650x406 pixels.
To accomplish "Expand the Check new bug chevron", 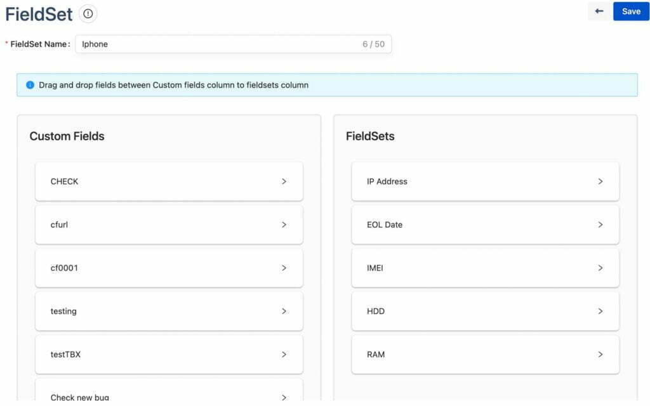I will click(x=284, y=397).
